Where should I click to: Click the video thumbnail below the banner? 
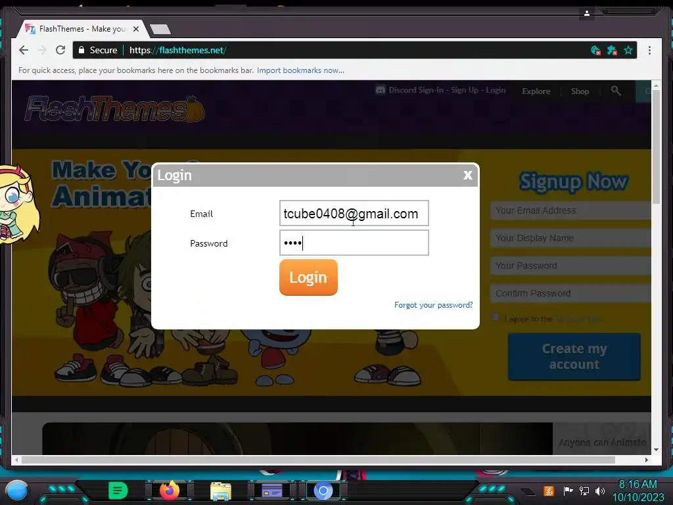coord(298,439)
